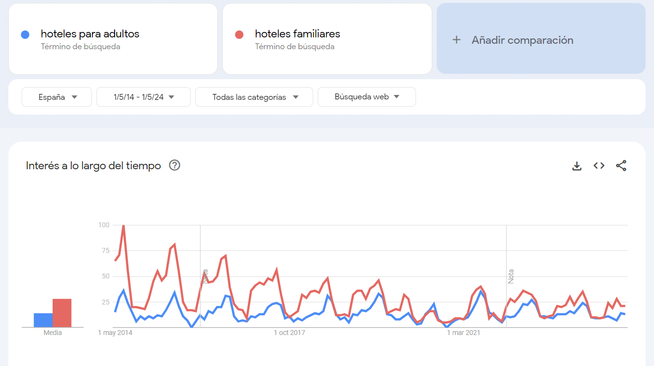The image size is (654, 366).
Task: Click the red line peak at 100
Action: click(x=123, y=225)
